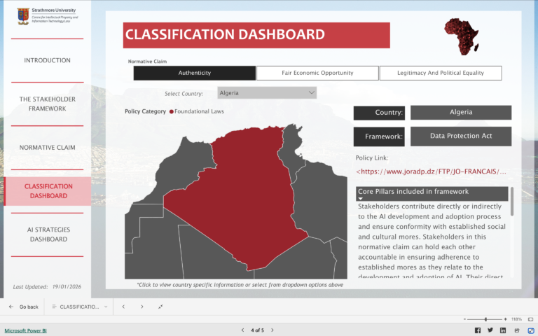Go to previous page using toolbar chevron

pos(123,307)
